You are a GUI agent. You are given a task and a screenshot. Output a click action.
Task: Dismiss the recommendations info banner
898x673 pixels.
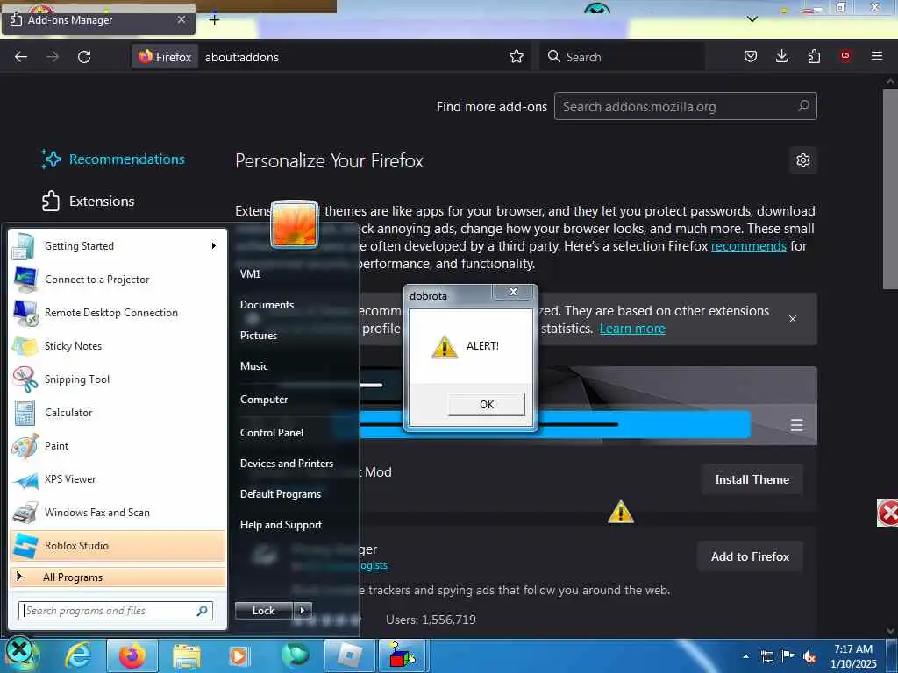[x=793, y=319]
